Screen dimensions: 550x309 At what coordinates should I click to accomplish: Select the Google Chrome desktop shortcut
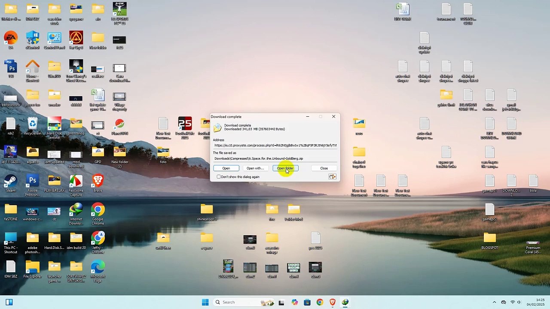98,214
